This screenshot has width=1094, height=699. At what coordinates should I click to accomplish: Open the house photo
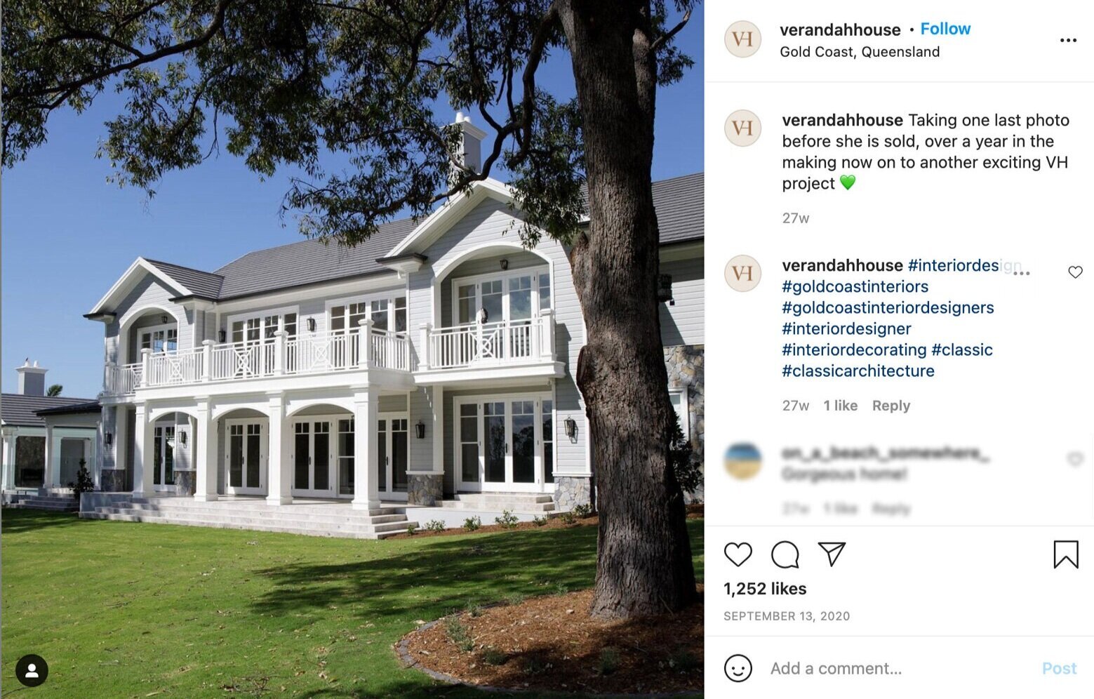pos(352,349)
